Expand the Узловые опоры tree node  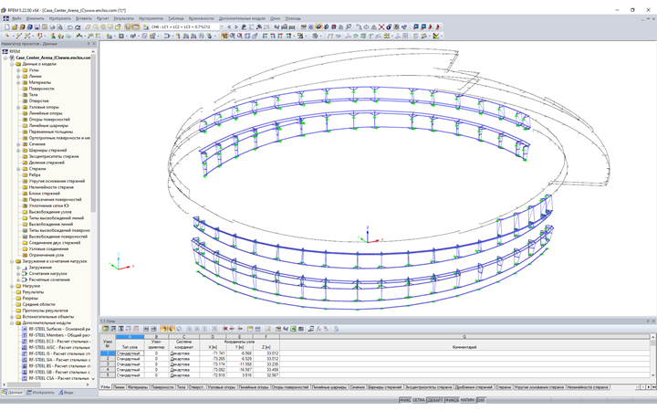(18, 108)
